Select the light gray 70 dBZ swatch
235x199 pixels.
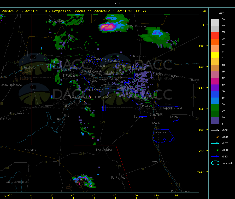(x=215, y=22)
